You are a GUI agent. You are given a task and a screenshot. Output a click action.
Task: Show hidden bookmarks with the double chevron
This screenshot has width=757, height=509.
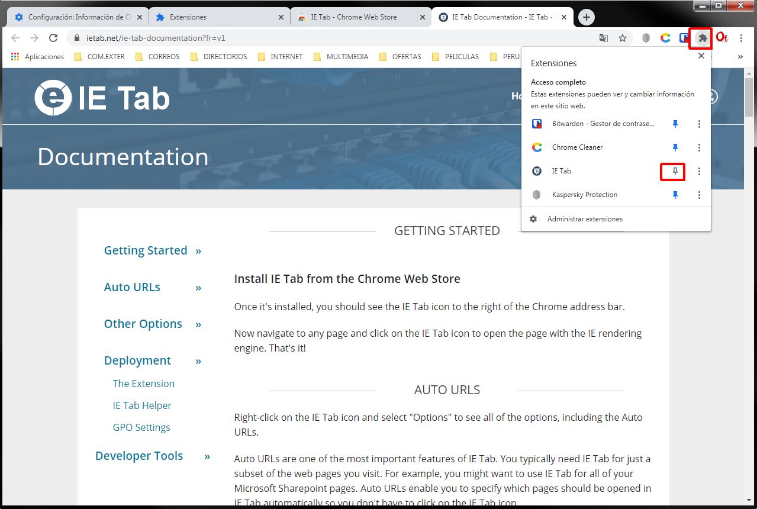740,57
